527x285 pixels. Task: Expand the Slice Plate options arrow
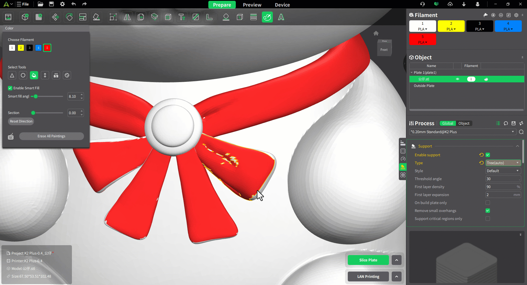coord(396,260)
